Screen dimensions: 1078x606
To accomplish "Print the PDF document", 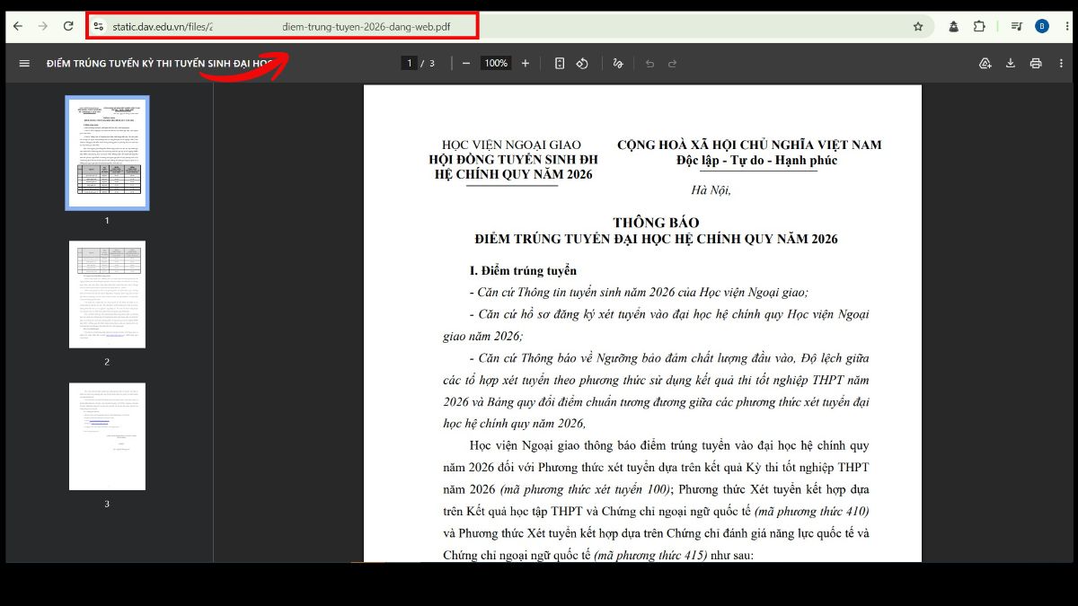I will point(1036,63).
